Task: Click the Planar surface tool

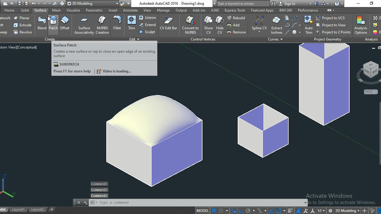Action: 21,18
